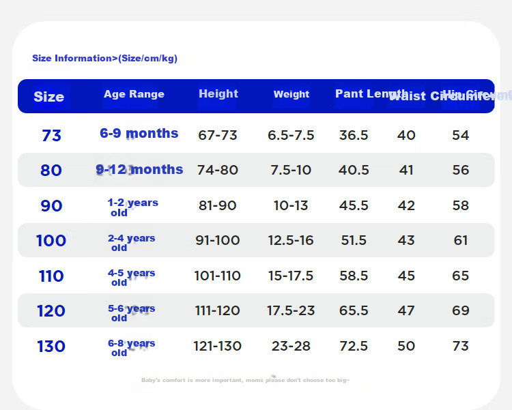Image resolution: width=512 pixels, height=410 pixels.
Task: Click waist value '43'
Action: tap(406, 240)
